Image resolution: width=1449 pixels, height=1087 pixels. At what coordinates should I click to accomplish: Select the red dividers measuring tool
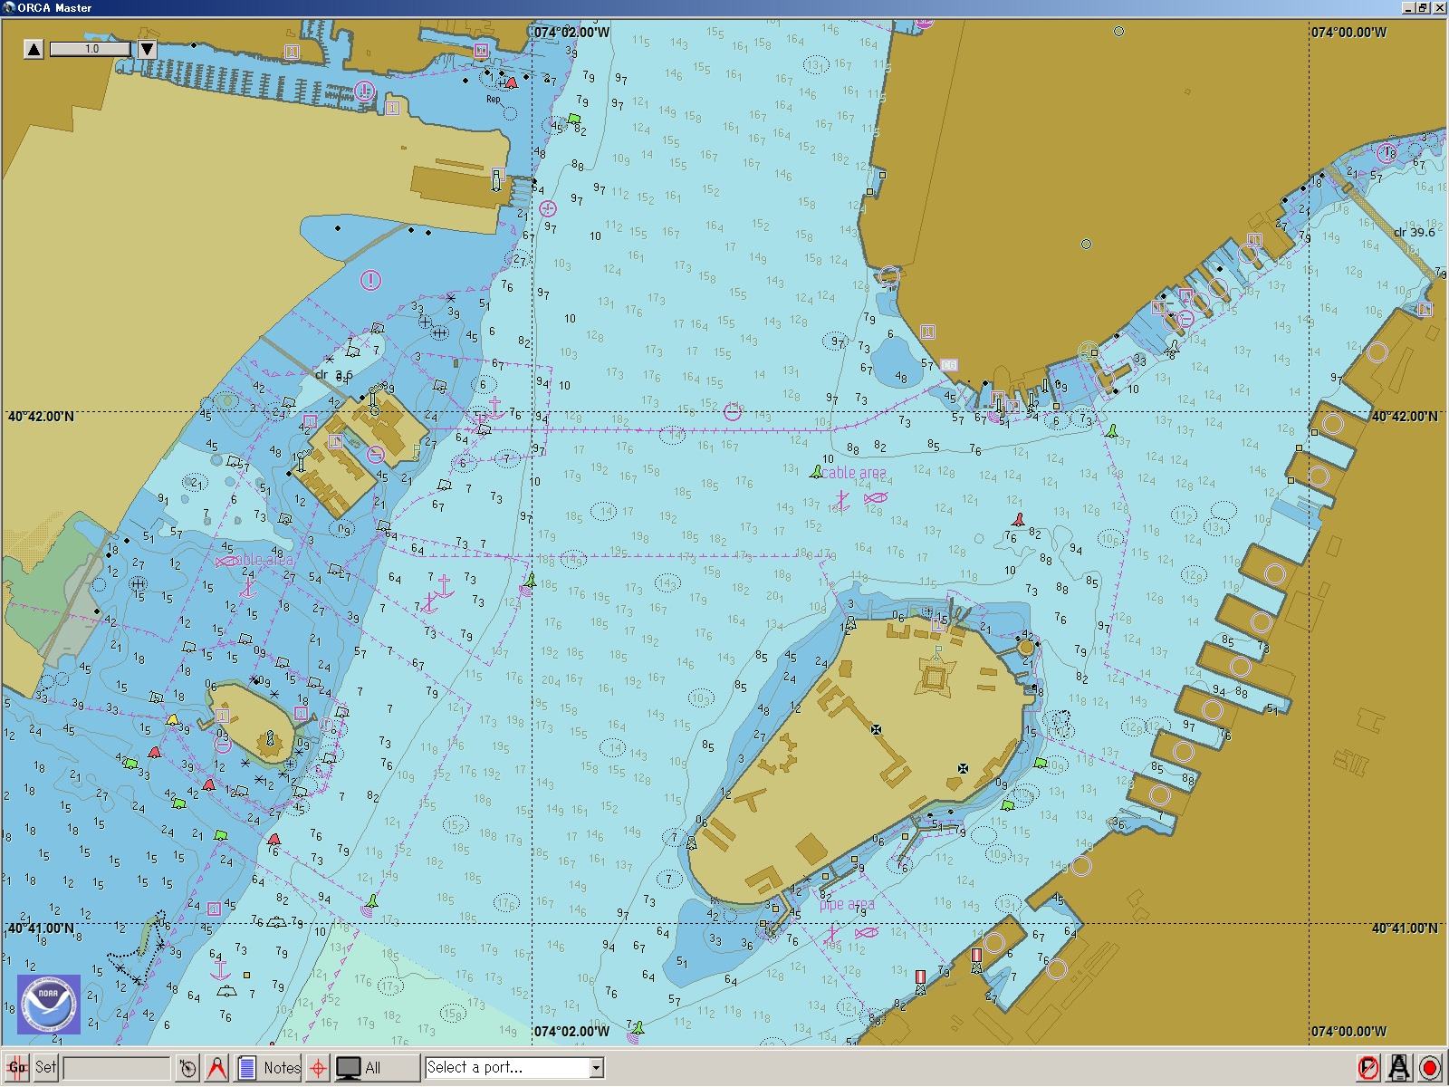[x=216, y=1068]
